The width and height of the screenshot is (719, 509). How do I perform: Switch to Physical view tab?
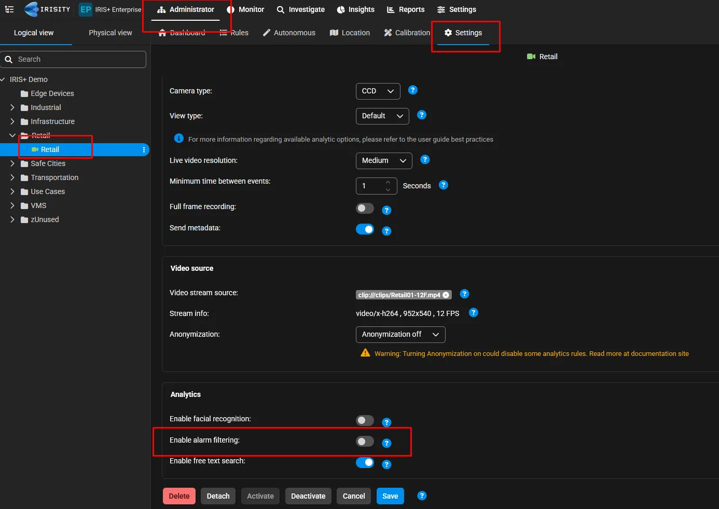[110, 33]
